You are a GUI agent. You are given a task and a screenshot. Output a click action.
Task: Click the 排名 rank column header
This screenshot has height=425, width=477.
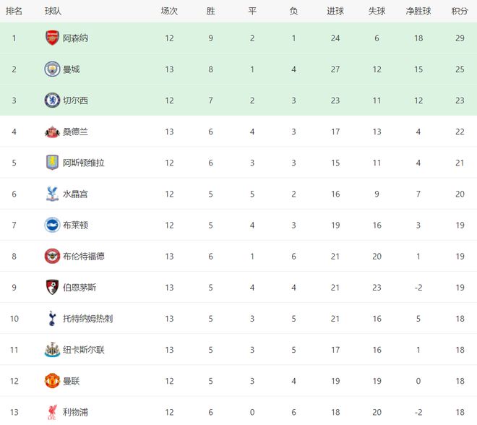coord(14,11)
